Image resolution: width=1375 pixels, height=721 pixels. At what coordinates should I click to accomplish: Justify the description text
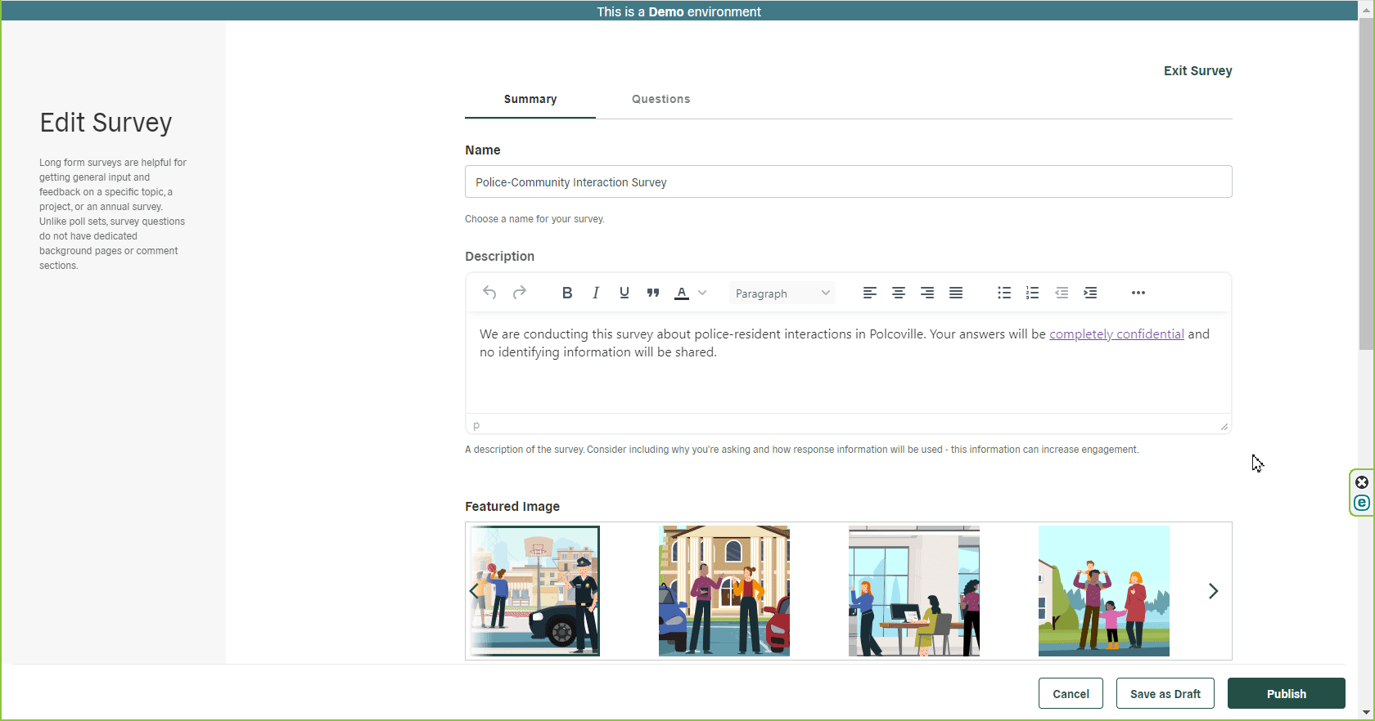956,293
